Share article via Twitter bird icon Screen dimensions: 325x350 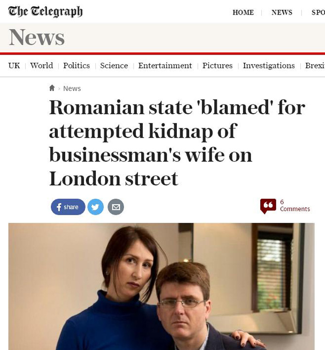96,207
